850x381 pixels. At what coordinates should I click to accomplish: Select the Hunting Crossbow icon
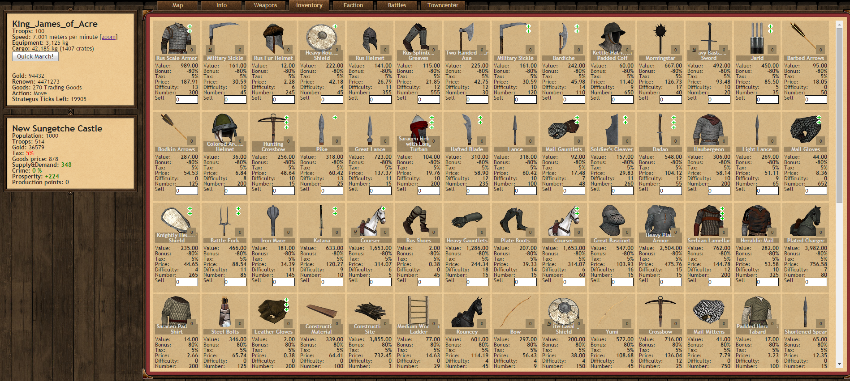click(x=273, y=130)
